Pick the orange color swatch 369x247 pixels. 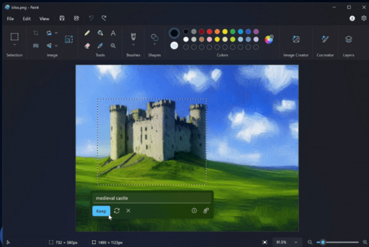(x=217, y=32)
